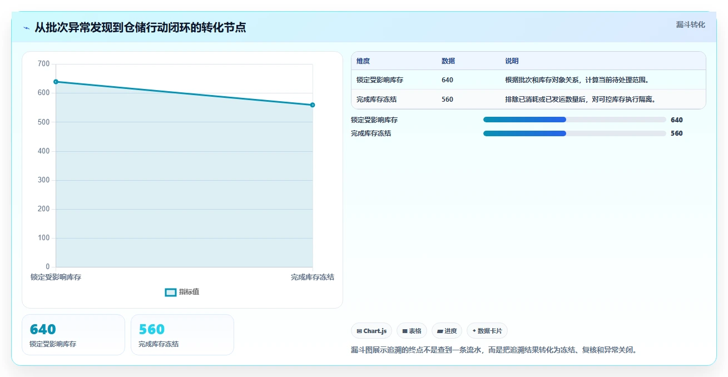This screenshot has height=377, width=728.
Task: Click the 说明 column header
Action: coord(512,61)
